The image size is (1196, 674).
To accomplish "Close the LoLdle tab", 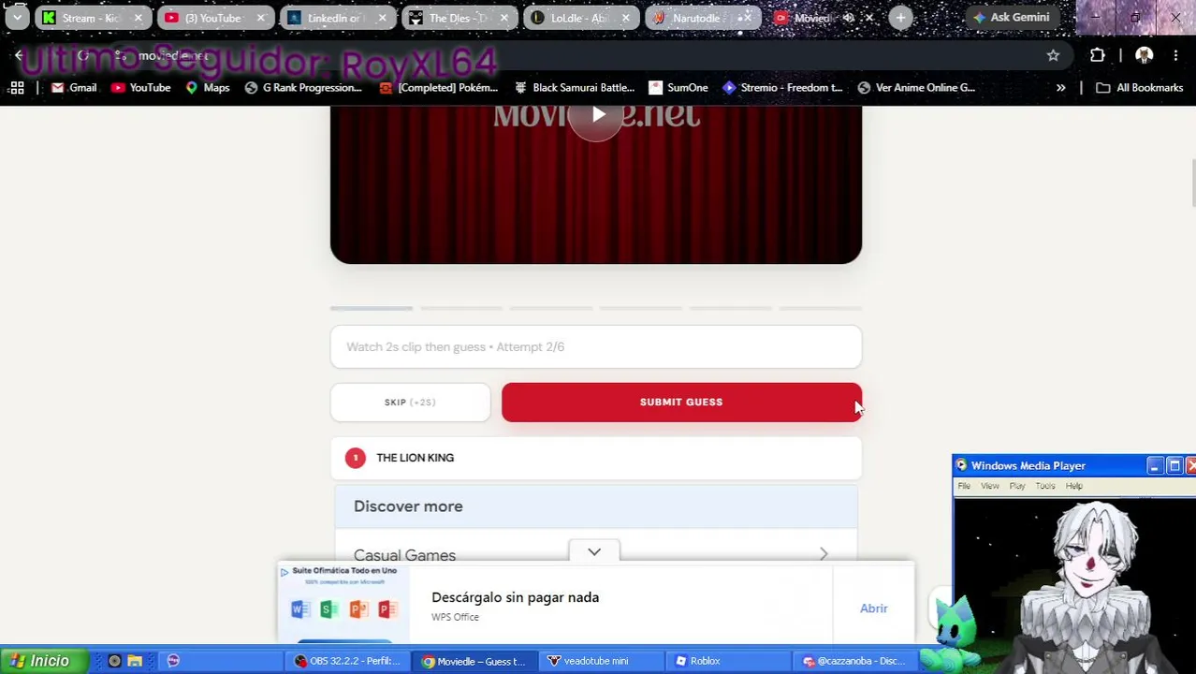I will click(x=625, y=18).
